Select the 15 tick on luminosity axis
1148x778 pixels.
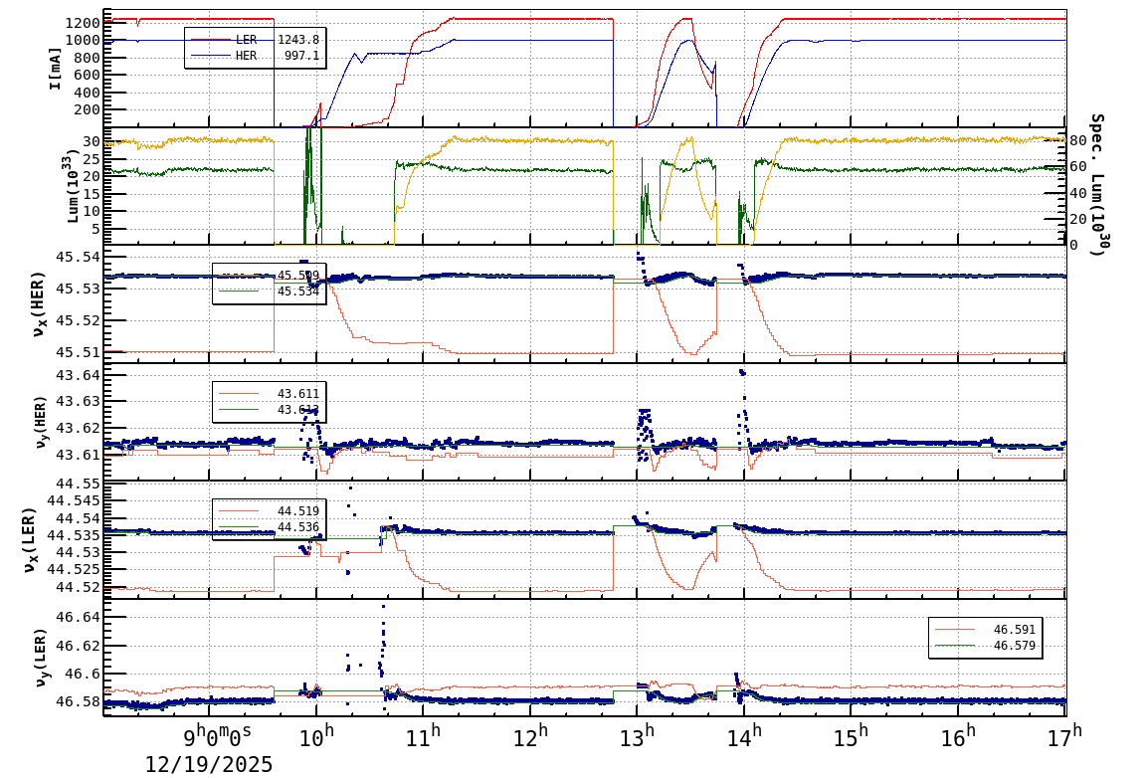pos(92,193)
